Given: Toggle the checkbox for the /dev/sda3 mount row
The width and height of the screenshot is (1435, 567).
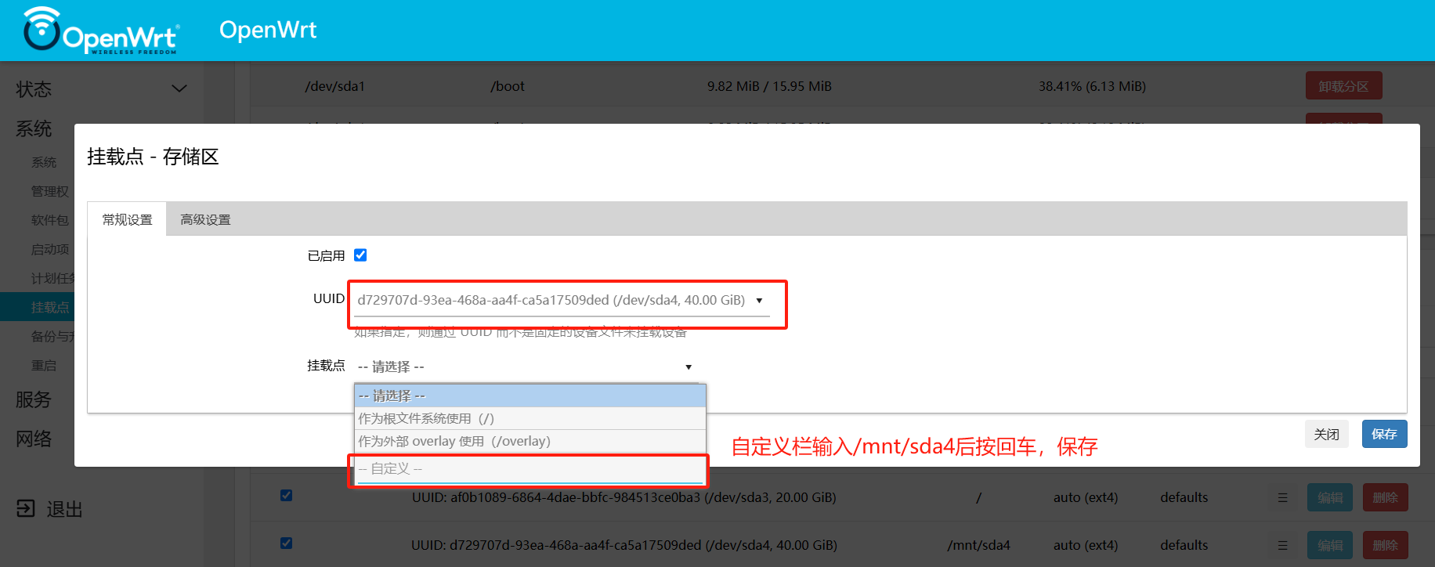Looking at the screenshot, I should (x=287, y=496).
